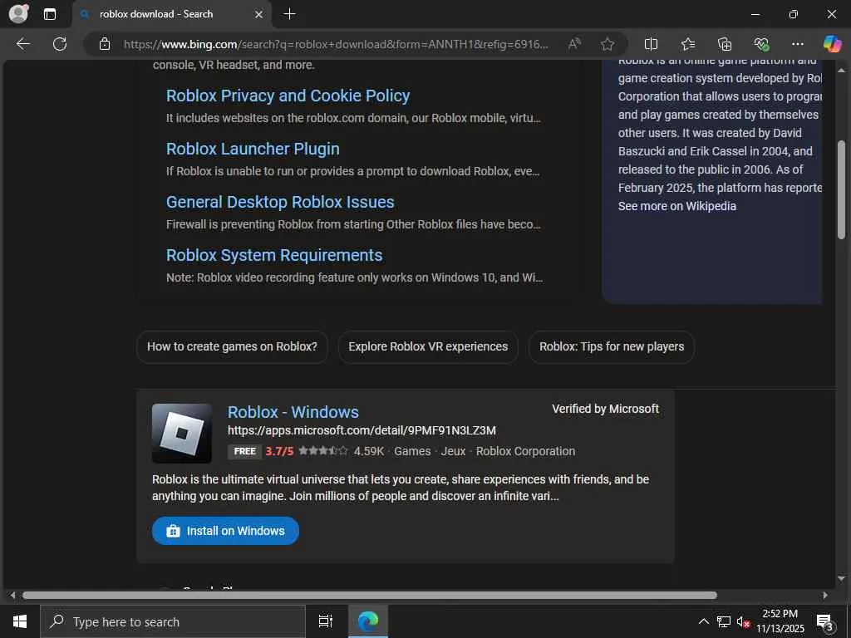
Task: Select How to create games on Roblox chip
Action: point(233,346)
